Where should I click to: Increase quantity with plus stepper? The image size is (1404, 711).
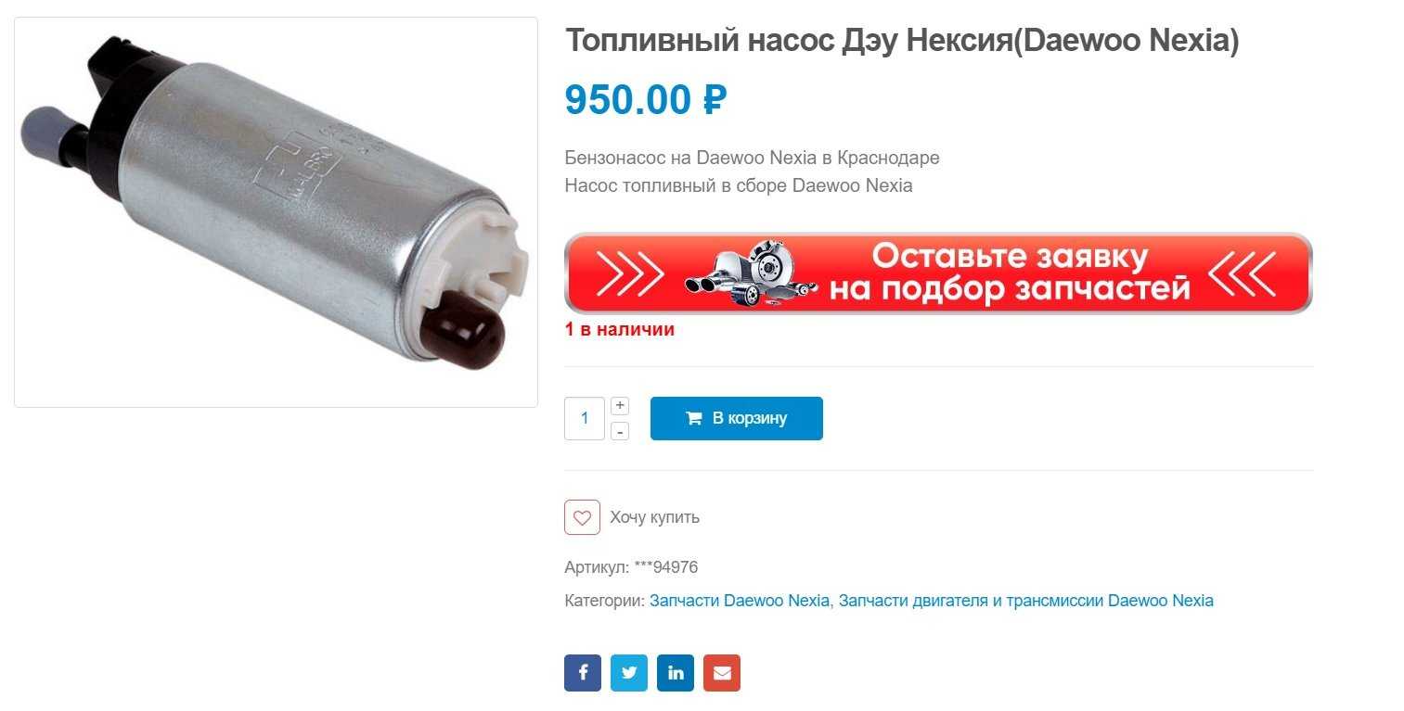click(x=620, y=405)
